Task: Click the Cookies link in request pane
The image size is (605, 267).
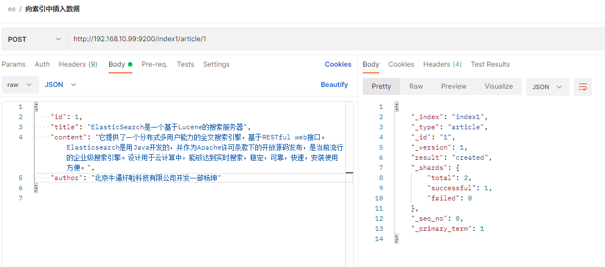Action: click(338, 64)
